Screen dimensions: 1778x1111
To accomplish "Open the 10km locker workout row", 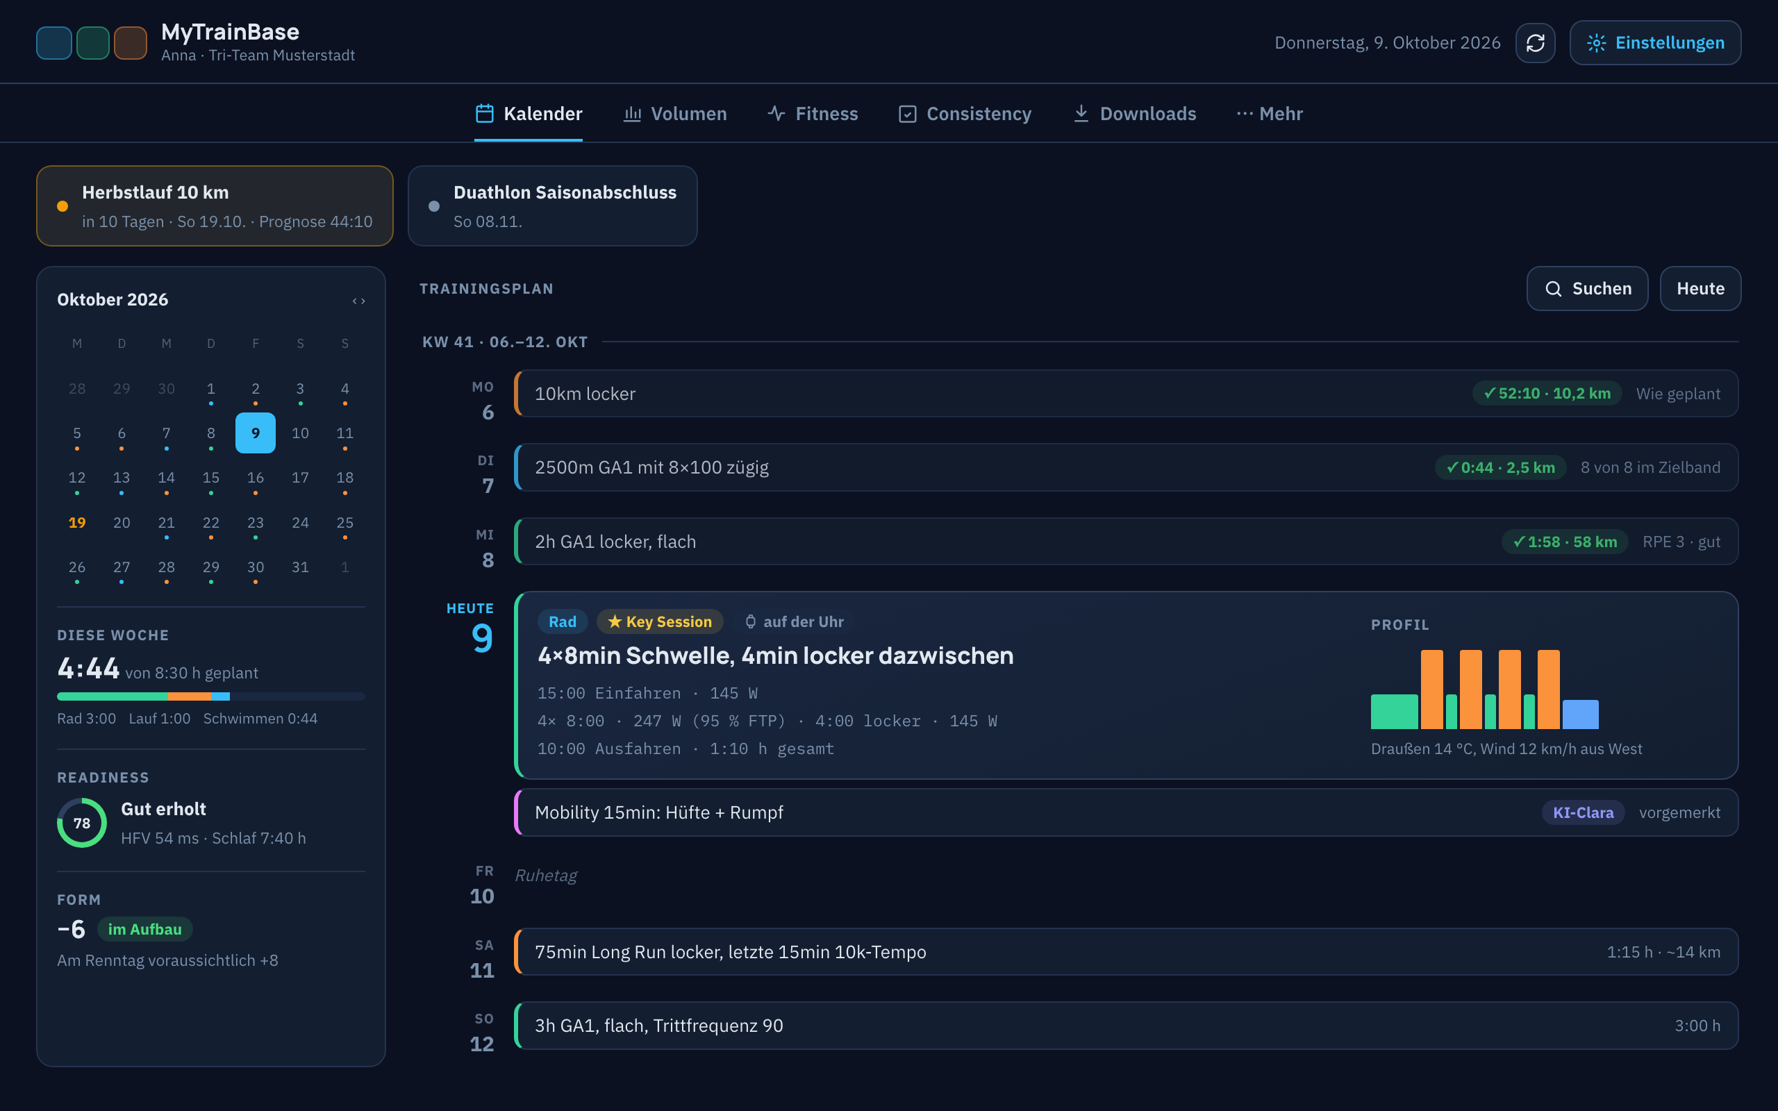I will click(1126, 394).
